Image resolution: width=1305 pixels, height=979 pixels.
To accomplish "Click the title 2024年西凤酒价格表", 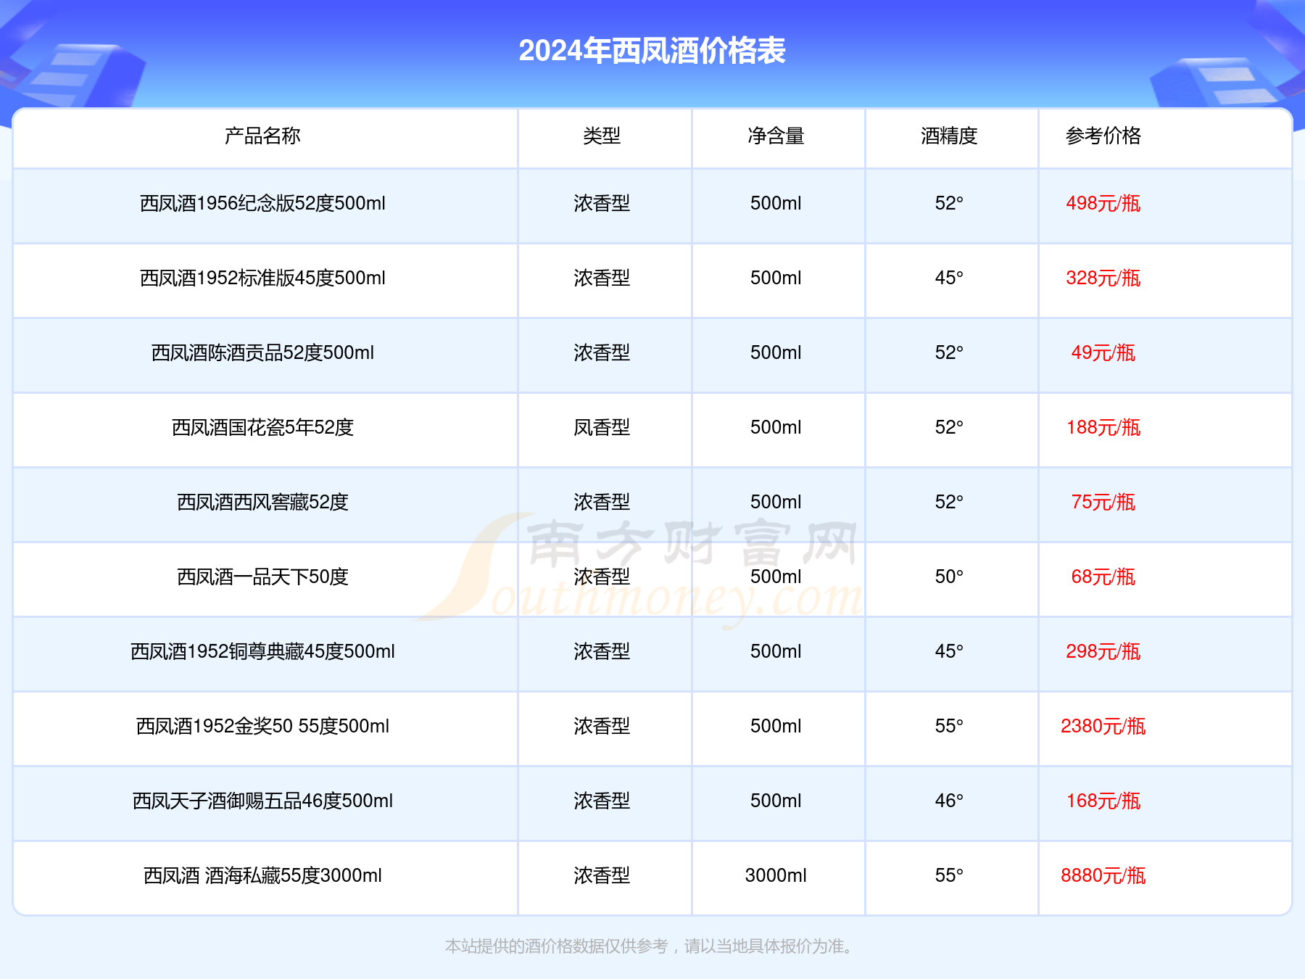I will (x=652, y=51).
